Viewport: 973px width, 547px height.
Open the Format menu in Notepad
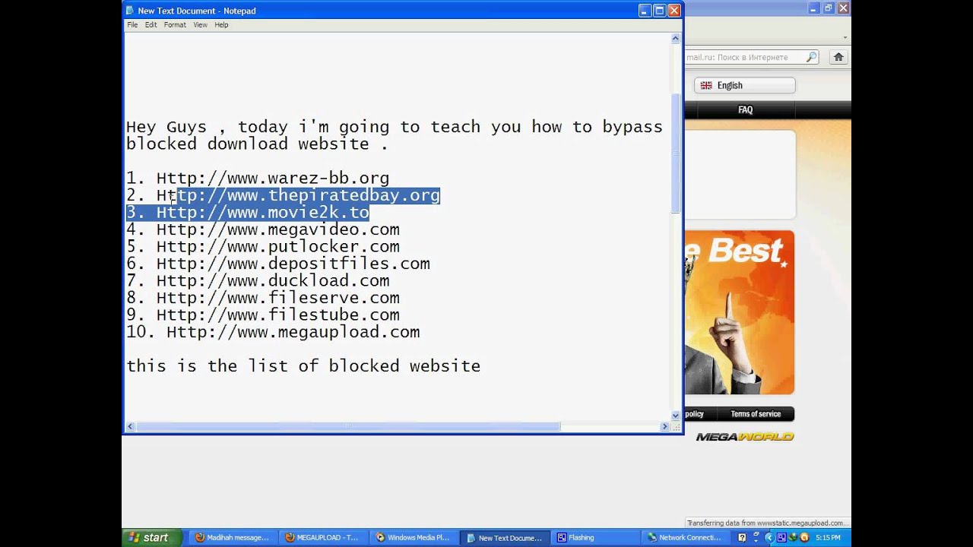click(x=175, y=24)
